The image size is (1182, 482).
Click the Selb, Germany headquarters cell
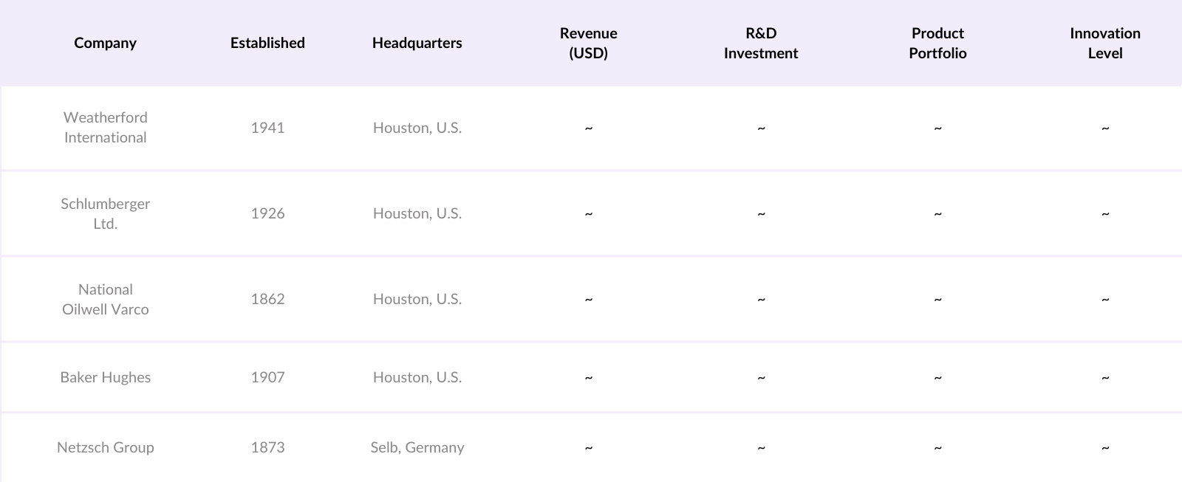[417, 447]
